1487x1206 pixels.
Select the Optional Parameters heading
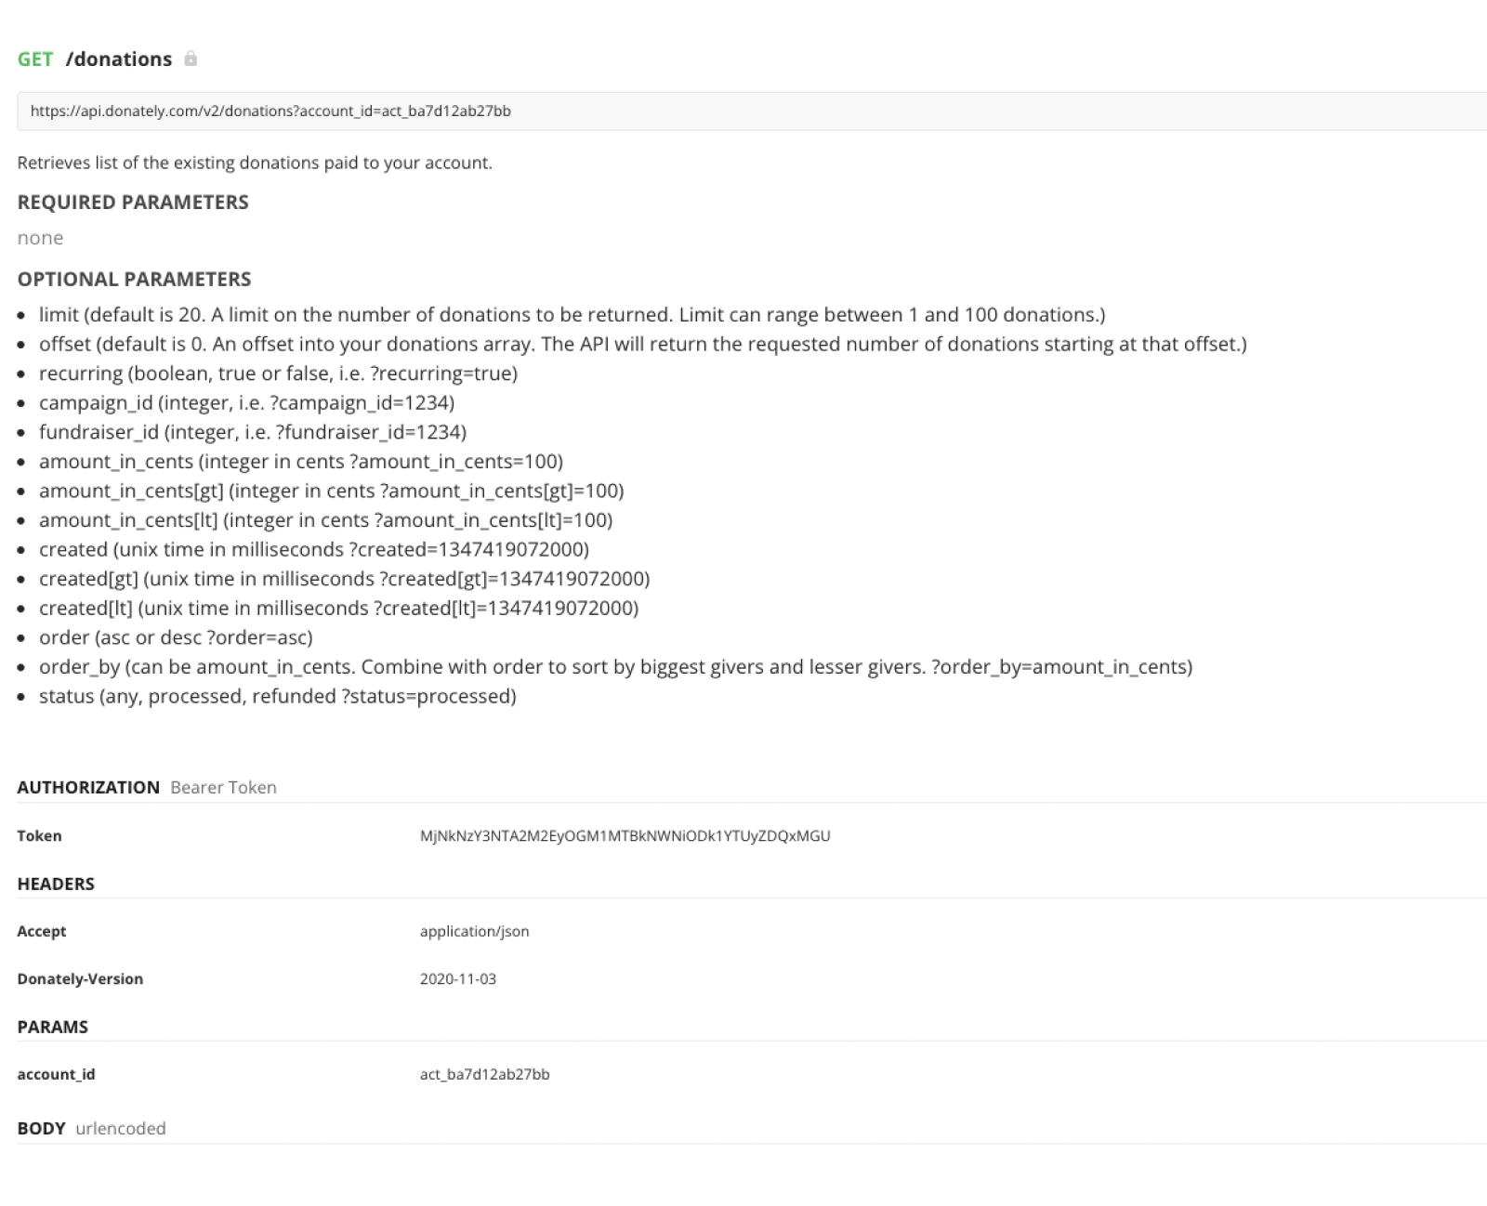(x=134, y=280)
